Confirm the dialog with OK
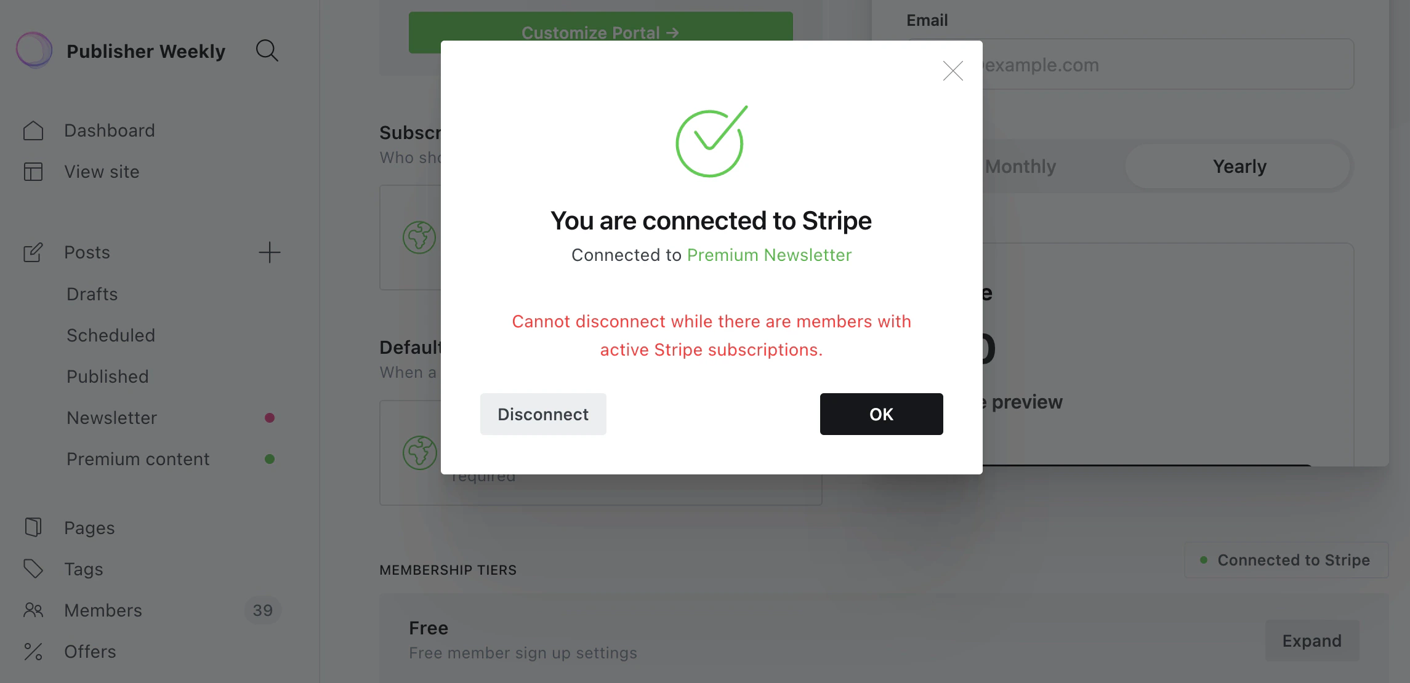This screenshot has width=1410, height=683. (x=881, y=414)
